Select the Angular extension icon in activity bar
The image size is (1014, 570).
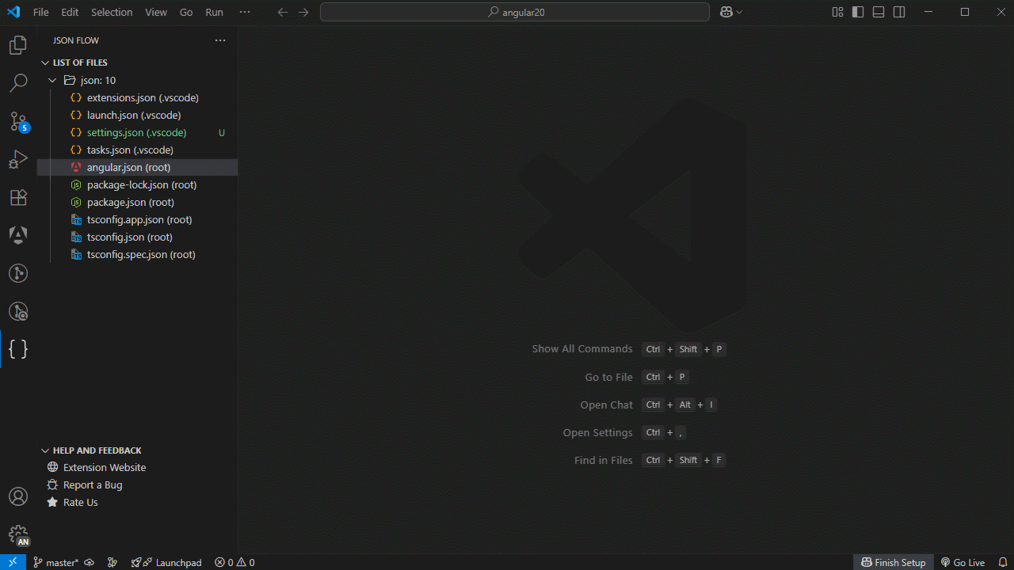(17, 235)
